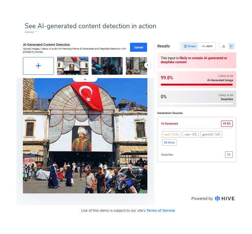
Task: Click the veo3: 70.6% source tag
Action: coord(172,135)
